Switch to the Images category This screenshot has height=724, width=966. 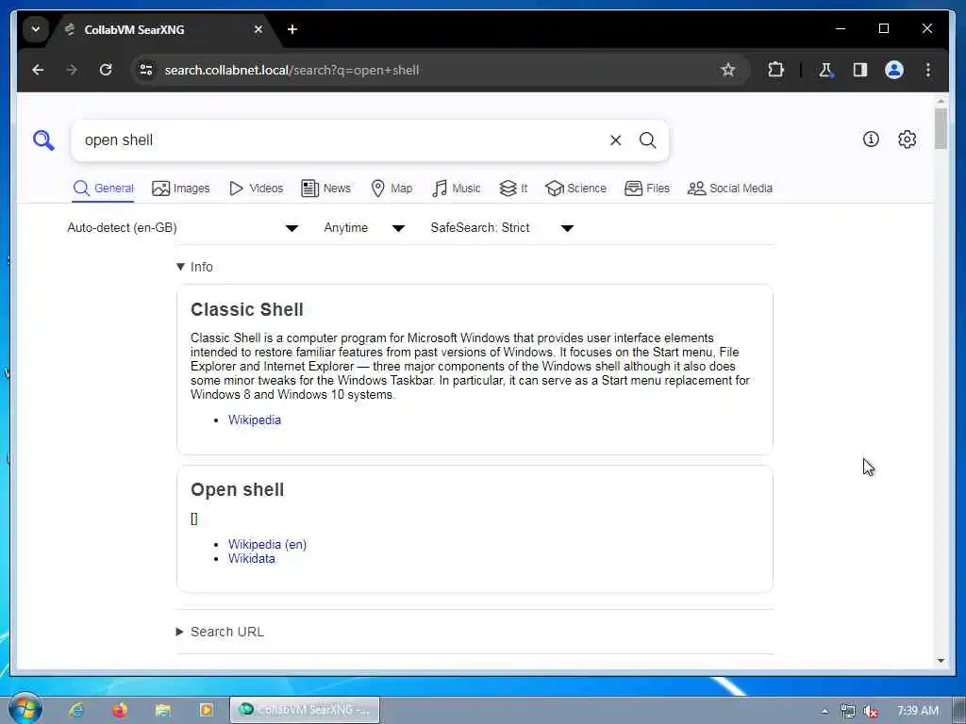tap(180, 189)
